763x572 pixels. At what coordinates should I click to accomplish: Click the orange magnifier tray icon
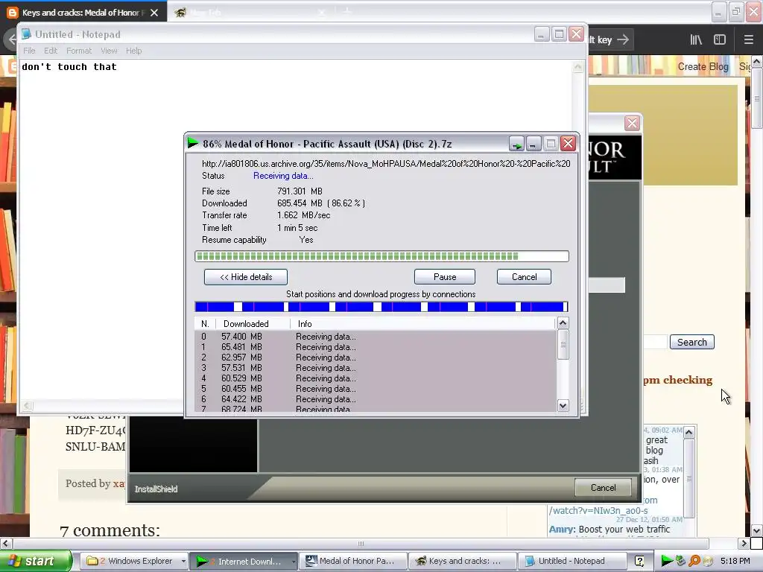point(694,561)
